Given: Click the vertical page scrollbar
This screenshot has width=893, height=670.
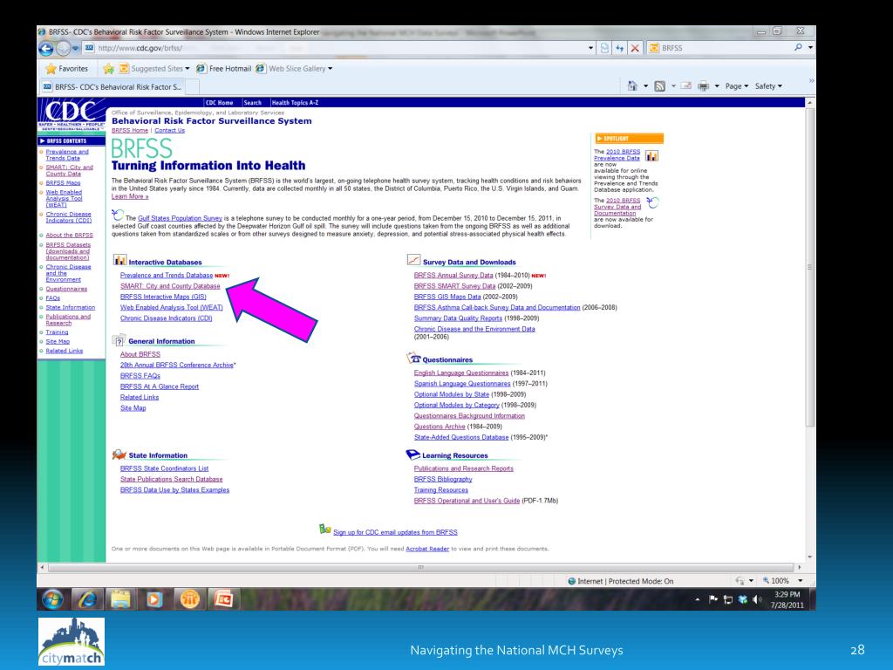Looking at the screenshot, I should click(810, 267).
